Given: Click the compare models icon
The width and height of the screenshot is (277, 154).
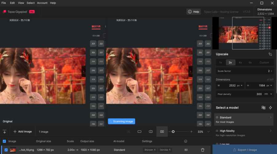Looking at the screenshot, I should pyautogui.click(x=263, y=108).
